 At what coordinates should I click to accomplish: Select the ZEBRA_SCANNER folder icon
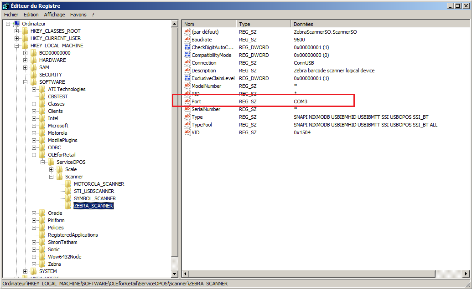[x=68, y=206]
